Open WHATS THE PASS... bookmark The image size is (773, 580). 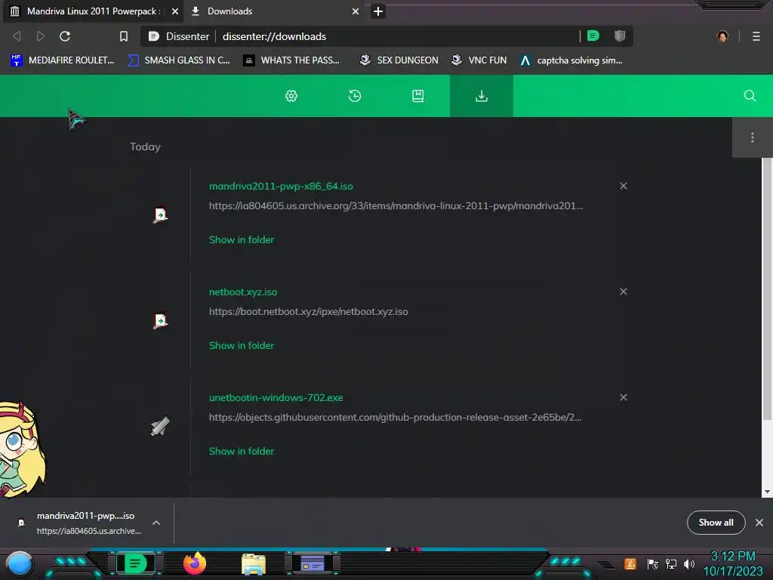click(x=292, y=60)
